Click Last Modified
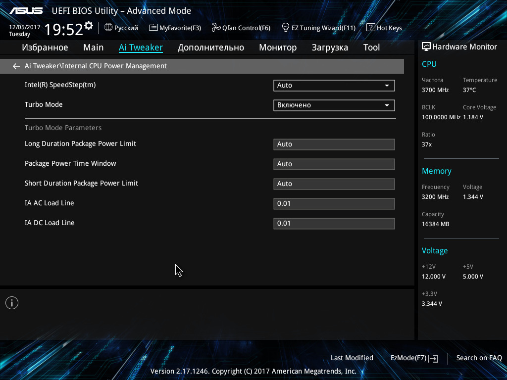The width and height of the screenshot is (507, 380). (352, 358)
